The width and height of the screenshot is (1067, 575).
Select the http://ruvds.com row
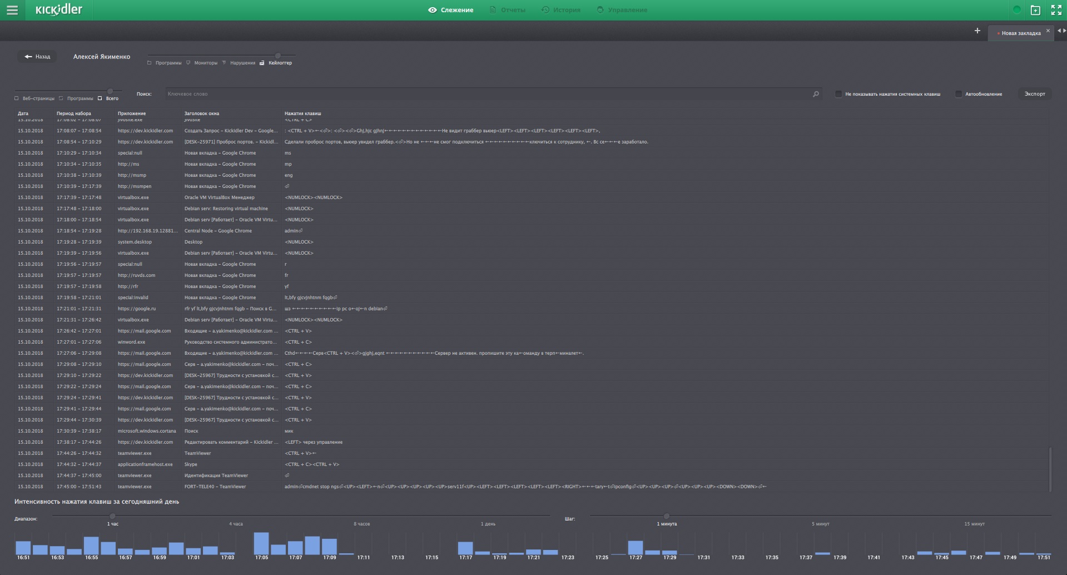point(532,275)
